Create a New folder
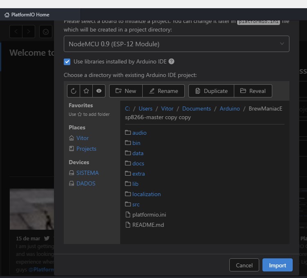 coord(125,91)
